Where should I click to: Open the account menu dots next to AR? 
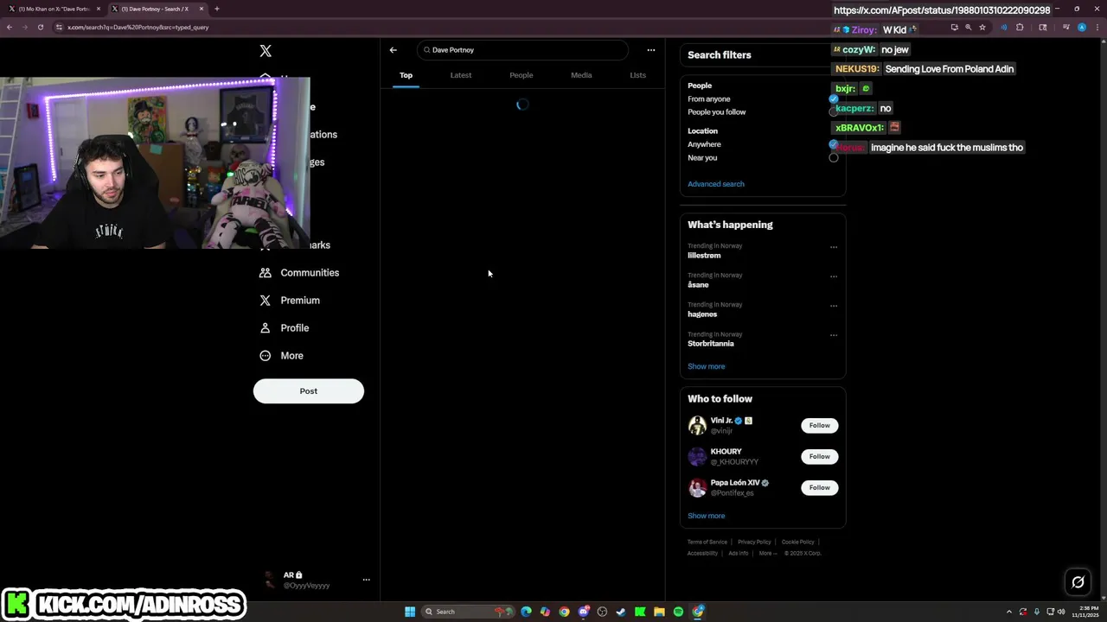(366, 580)
